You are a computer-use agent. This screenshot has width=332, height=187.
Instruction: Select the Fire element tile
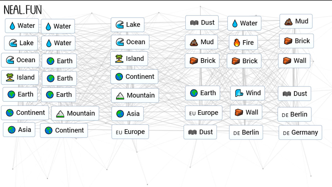243,43
